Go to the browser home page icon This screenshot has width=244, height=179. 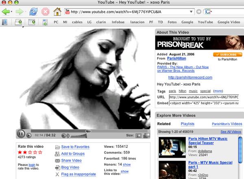[58, 11]
